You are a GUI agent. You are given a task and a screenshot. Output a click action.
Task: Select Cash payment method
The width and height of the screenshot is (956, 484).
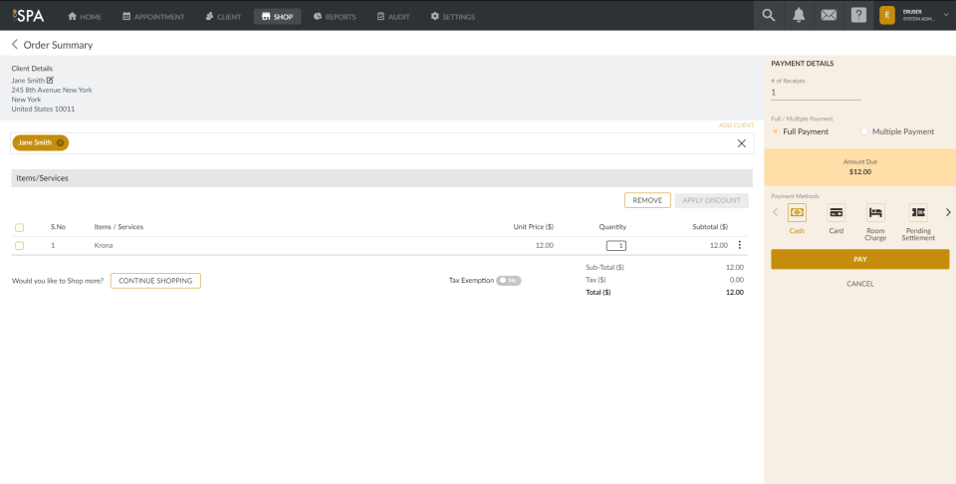coord(797,219)
